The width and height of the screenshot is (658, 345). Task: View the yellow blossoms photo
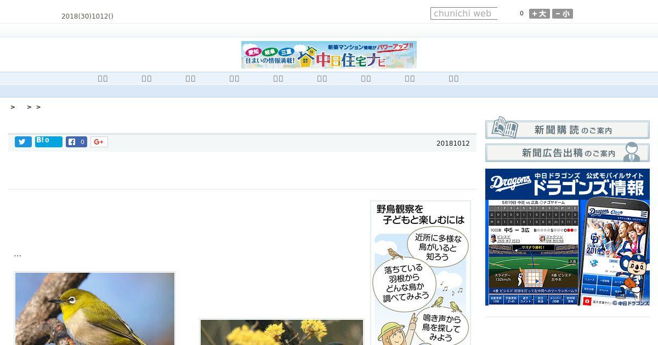[282, 332]
